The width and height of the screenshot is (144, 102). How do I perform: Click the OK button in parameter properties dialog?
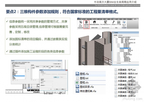click(51, 89)
